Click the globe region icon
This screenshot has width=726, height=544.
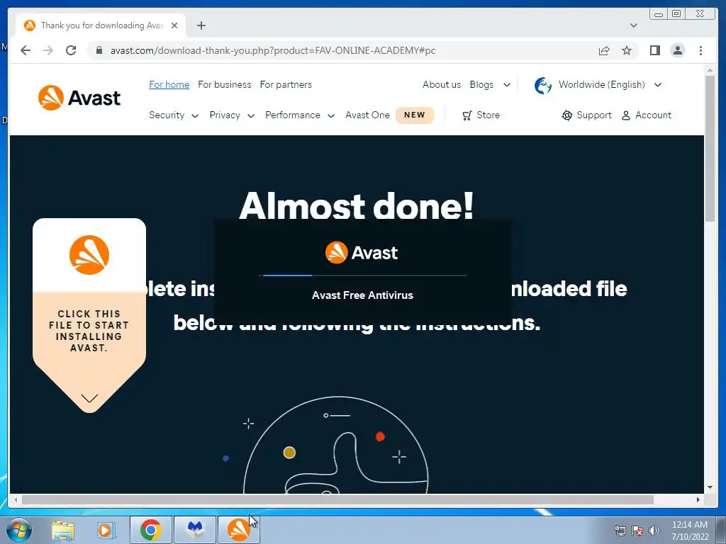pos(542,85)
